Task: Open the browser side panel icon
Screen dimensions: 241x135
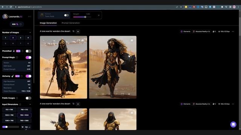Action: (x=230, y=7)
